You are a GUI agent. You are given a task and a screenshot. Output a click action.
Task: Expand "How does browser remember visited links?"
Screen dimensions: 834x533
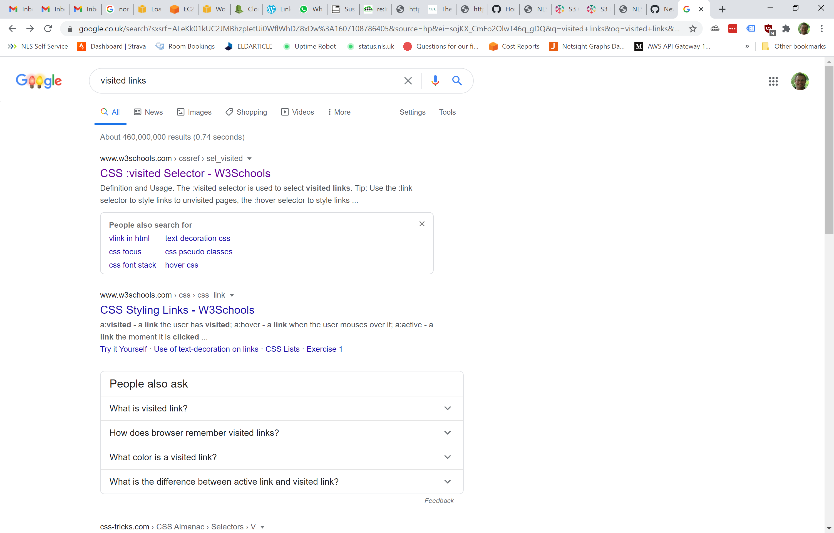click(x=282, y=433)
